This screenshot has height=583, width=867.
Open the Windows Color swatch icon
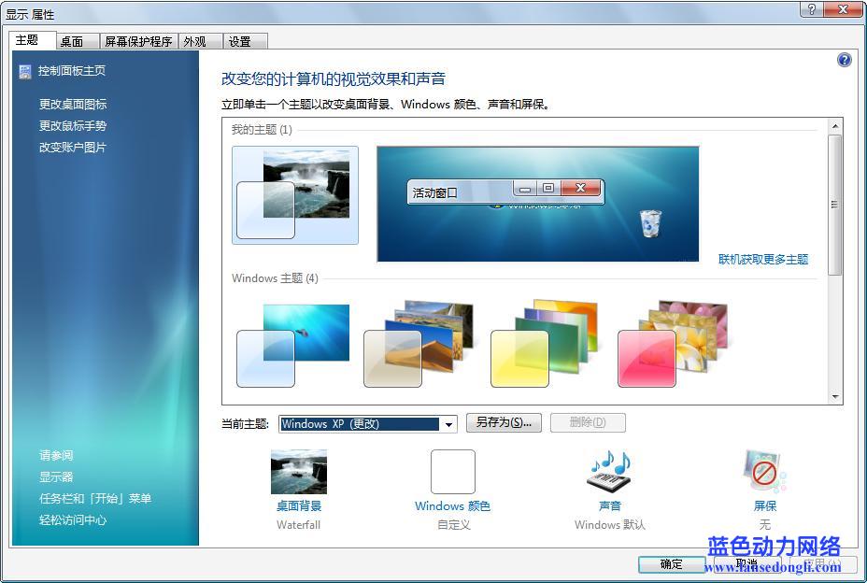click(x=452, y=472)
